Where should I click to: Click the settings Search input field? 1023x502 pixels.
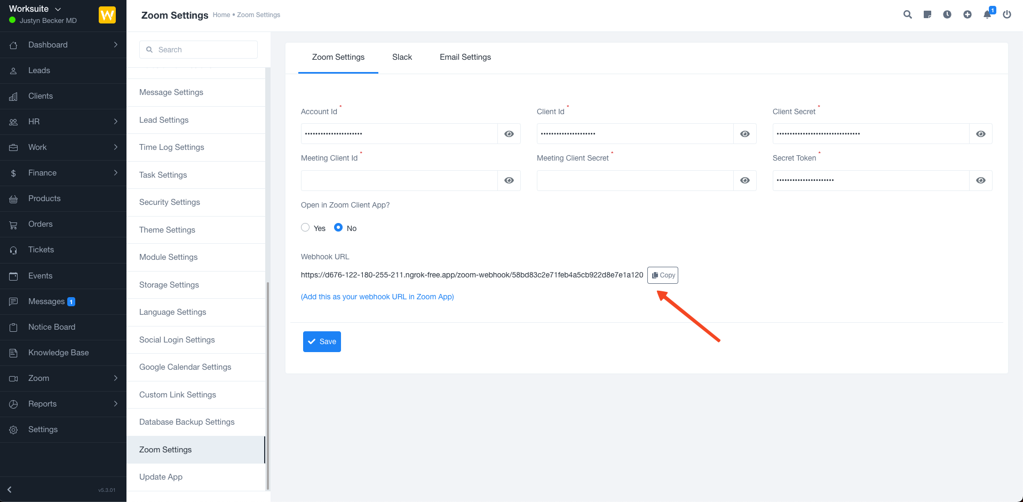199,50
